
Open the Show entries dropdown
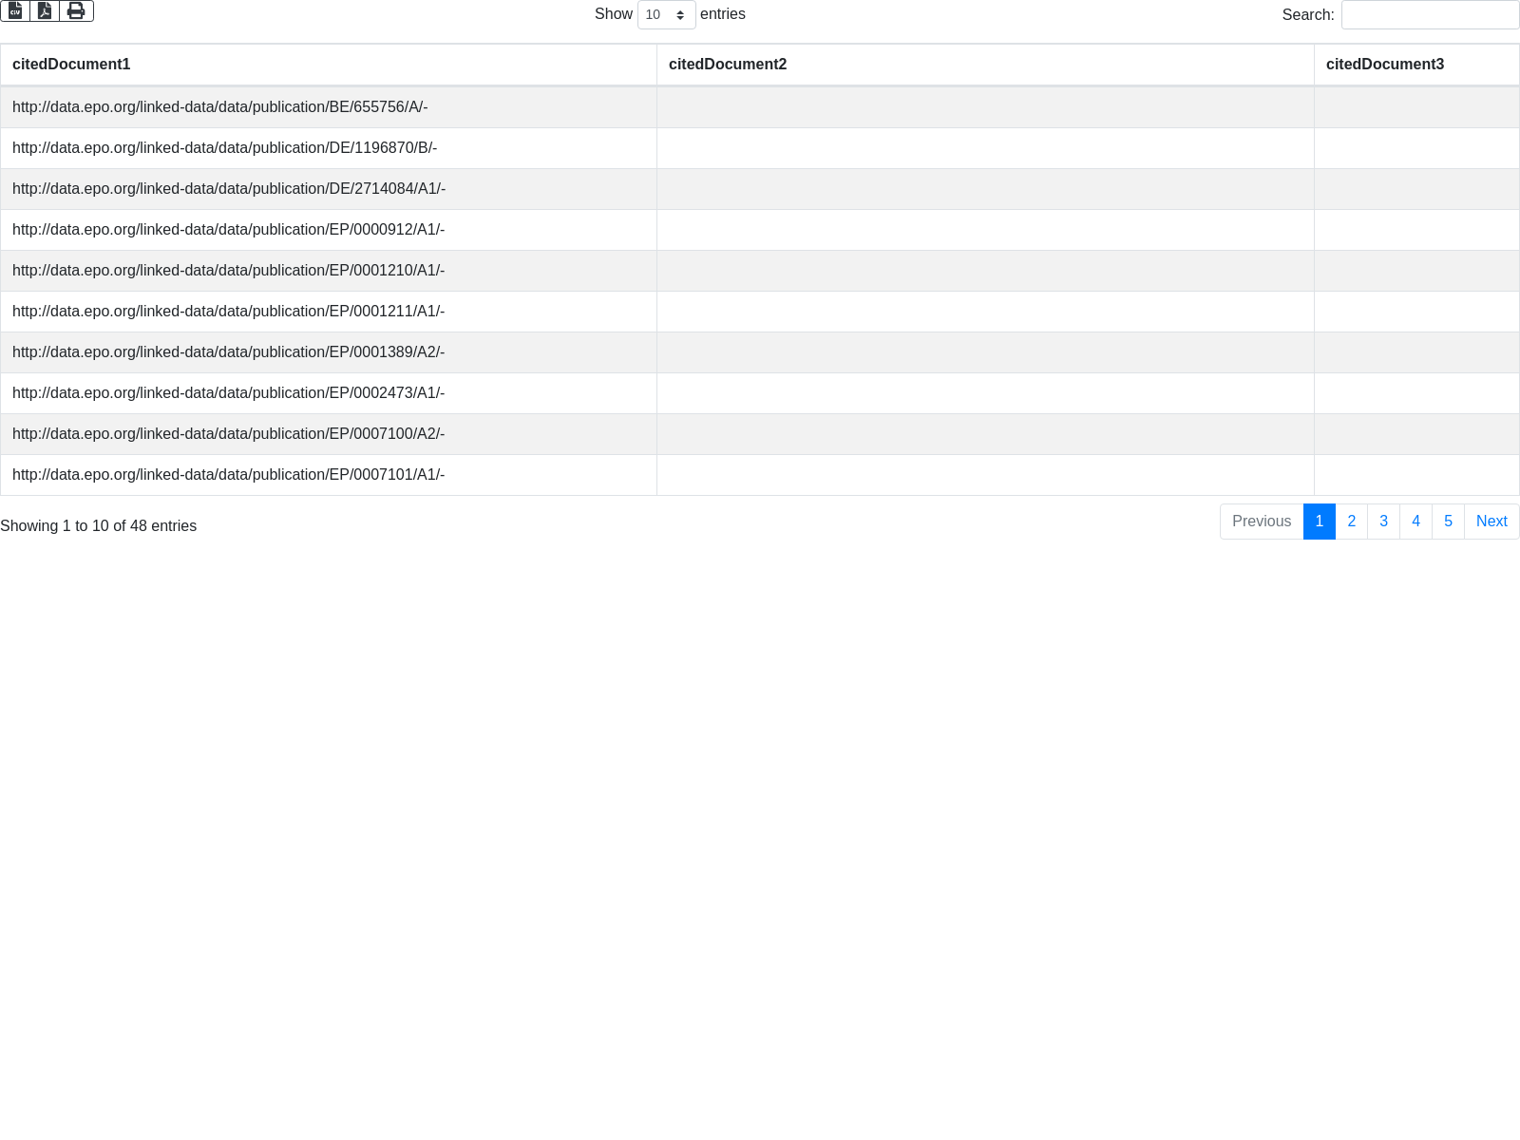click(x=666, y=15)
